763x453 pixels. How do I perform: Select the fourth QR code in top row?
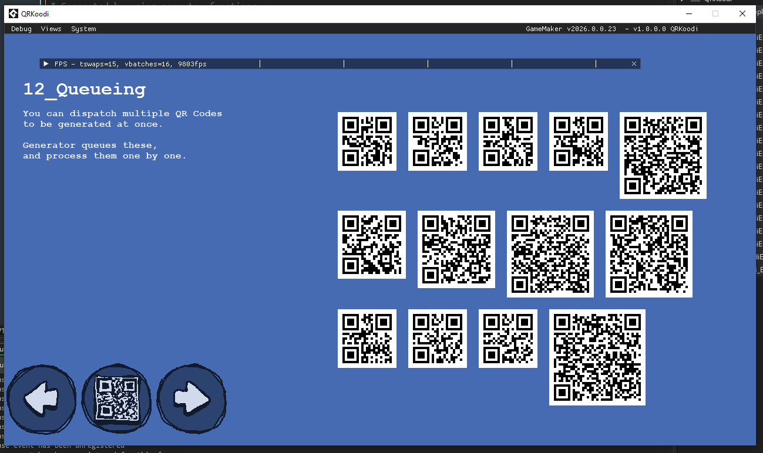(579, 141)
